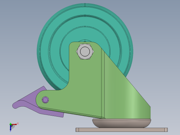Click the XYZ coordinate axis triad
Screen dimensions: 180x135
tap(13, 127)
